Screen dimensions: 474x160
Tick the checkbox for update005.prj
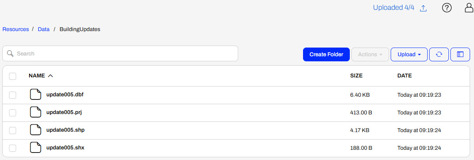pos(13,112)
